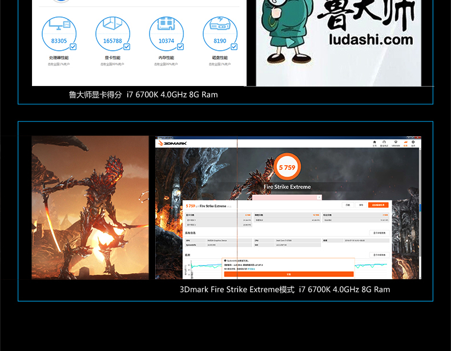Click the orange compare results online button

click(x=378, y=205)
